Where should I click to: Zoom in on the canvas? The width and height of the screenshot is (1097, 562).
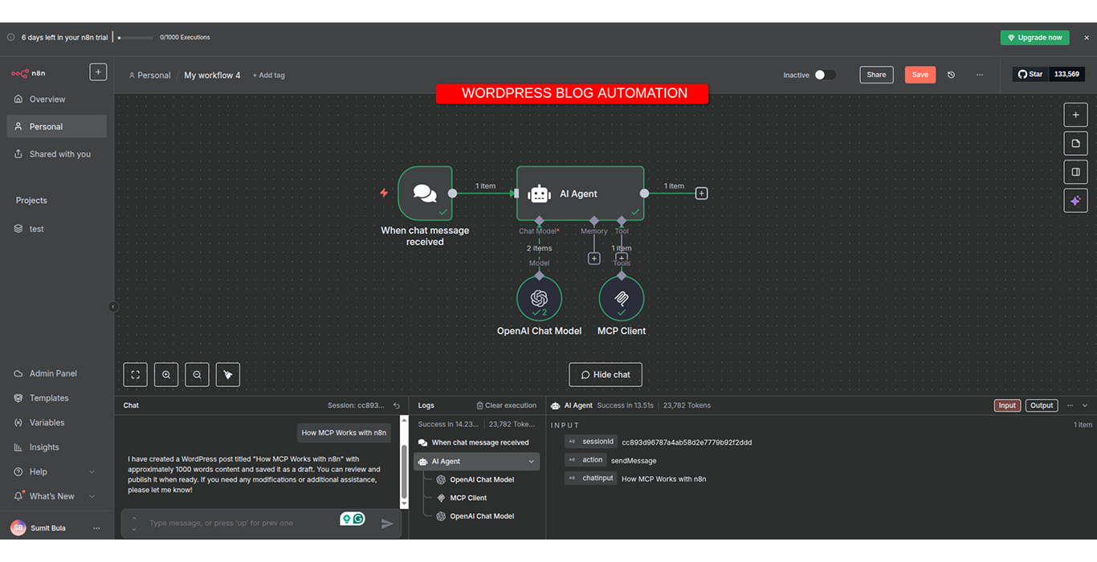(x=165, y=374)
